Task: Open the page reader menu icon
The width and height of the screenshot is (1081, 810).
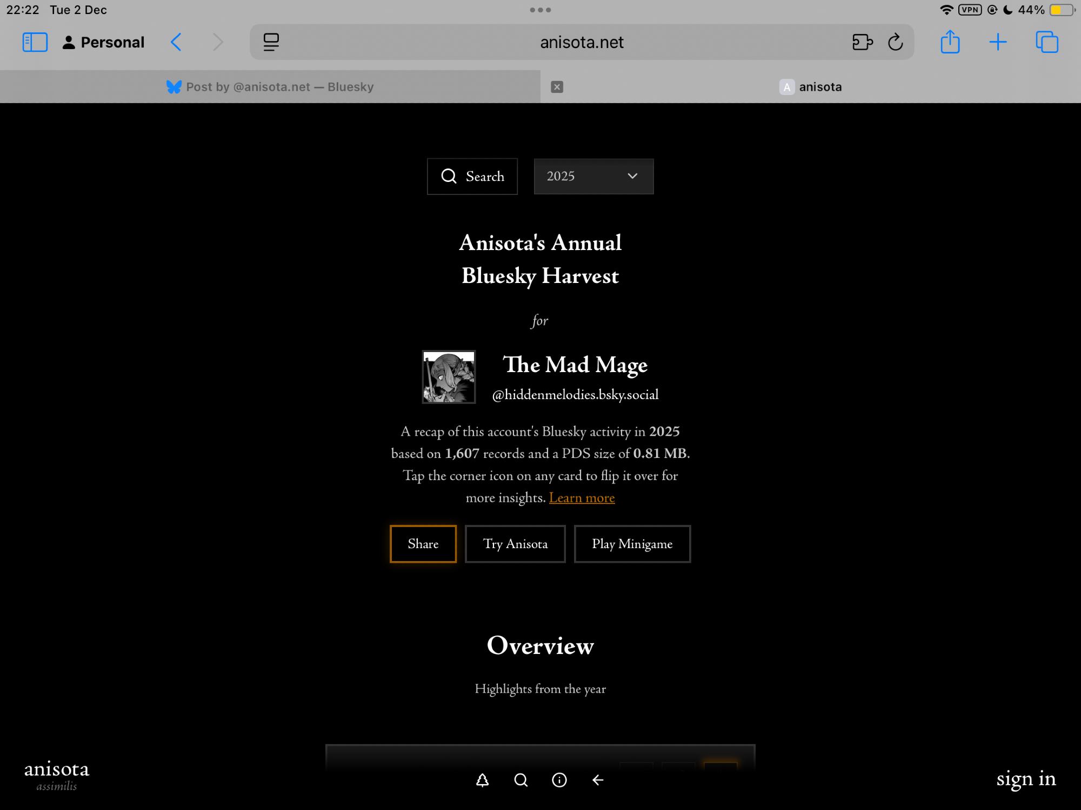Action: click(271, 42)
